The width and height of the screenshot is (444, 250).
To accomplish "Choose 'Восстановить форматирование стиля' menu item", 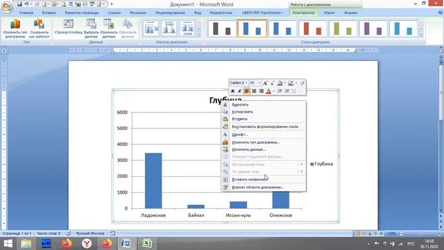I will (264, 126).
